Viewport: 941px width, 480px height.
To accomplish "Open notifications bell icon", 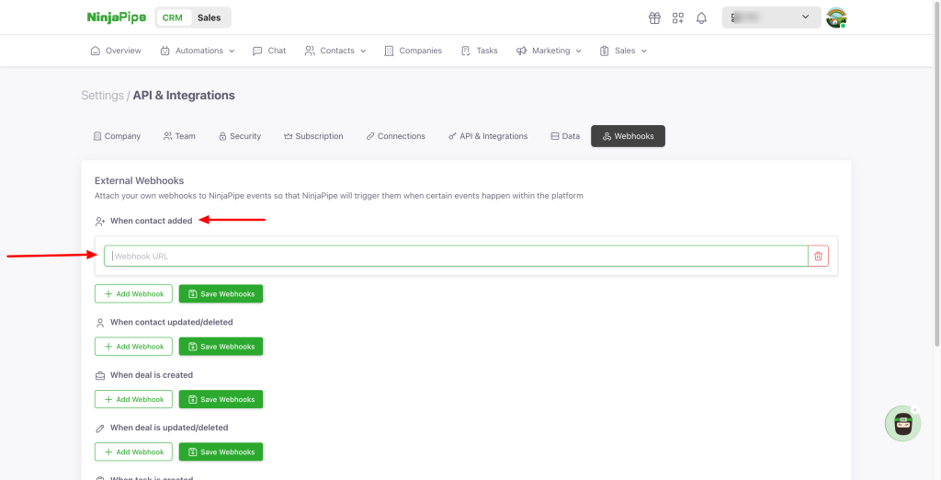I will [702, 17].
